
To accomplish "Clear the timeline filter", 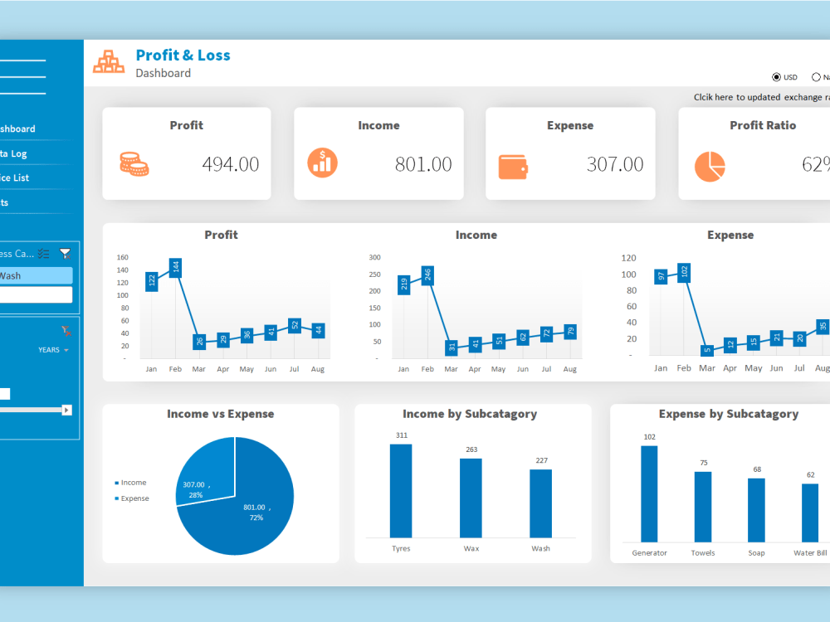I will click(66, 331).
